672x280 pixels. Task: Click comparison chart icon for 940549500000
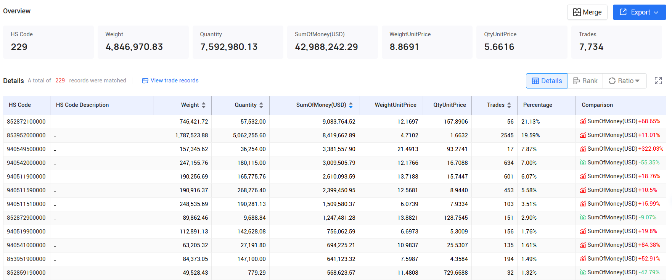[583, 149]
